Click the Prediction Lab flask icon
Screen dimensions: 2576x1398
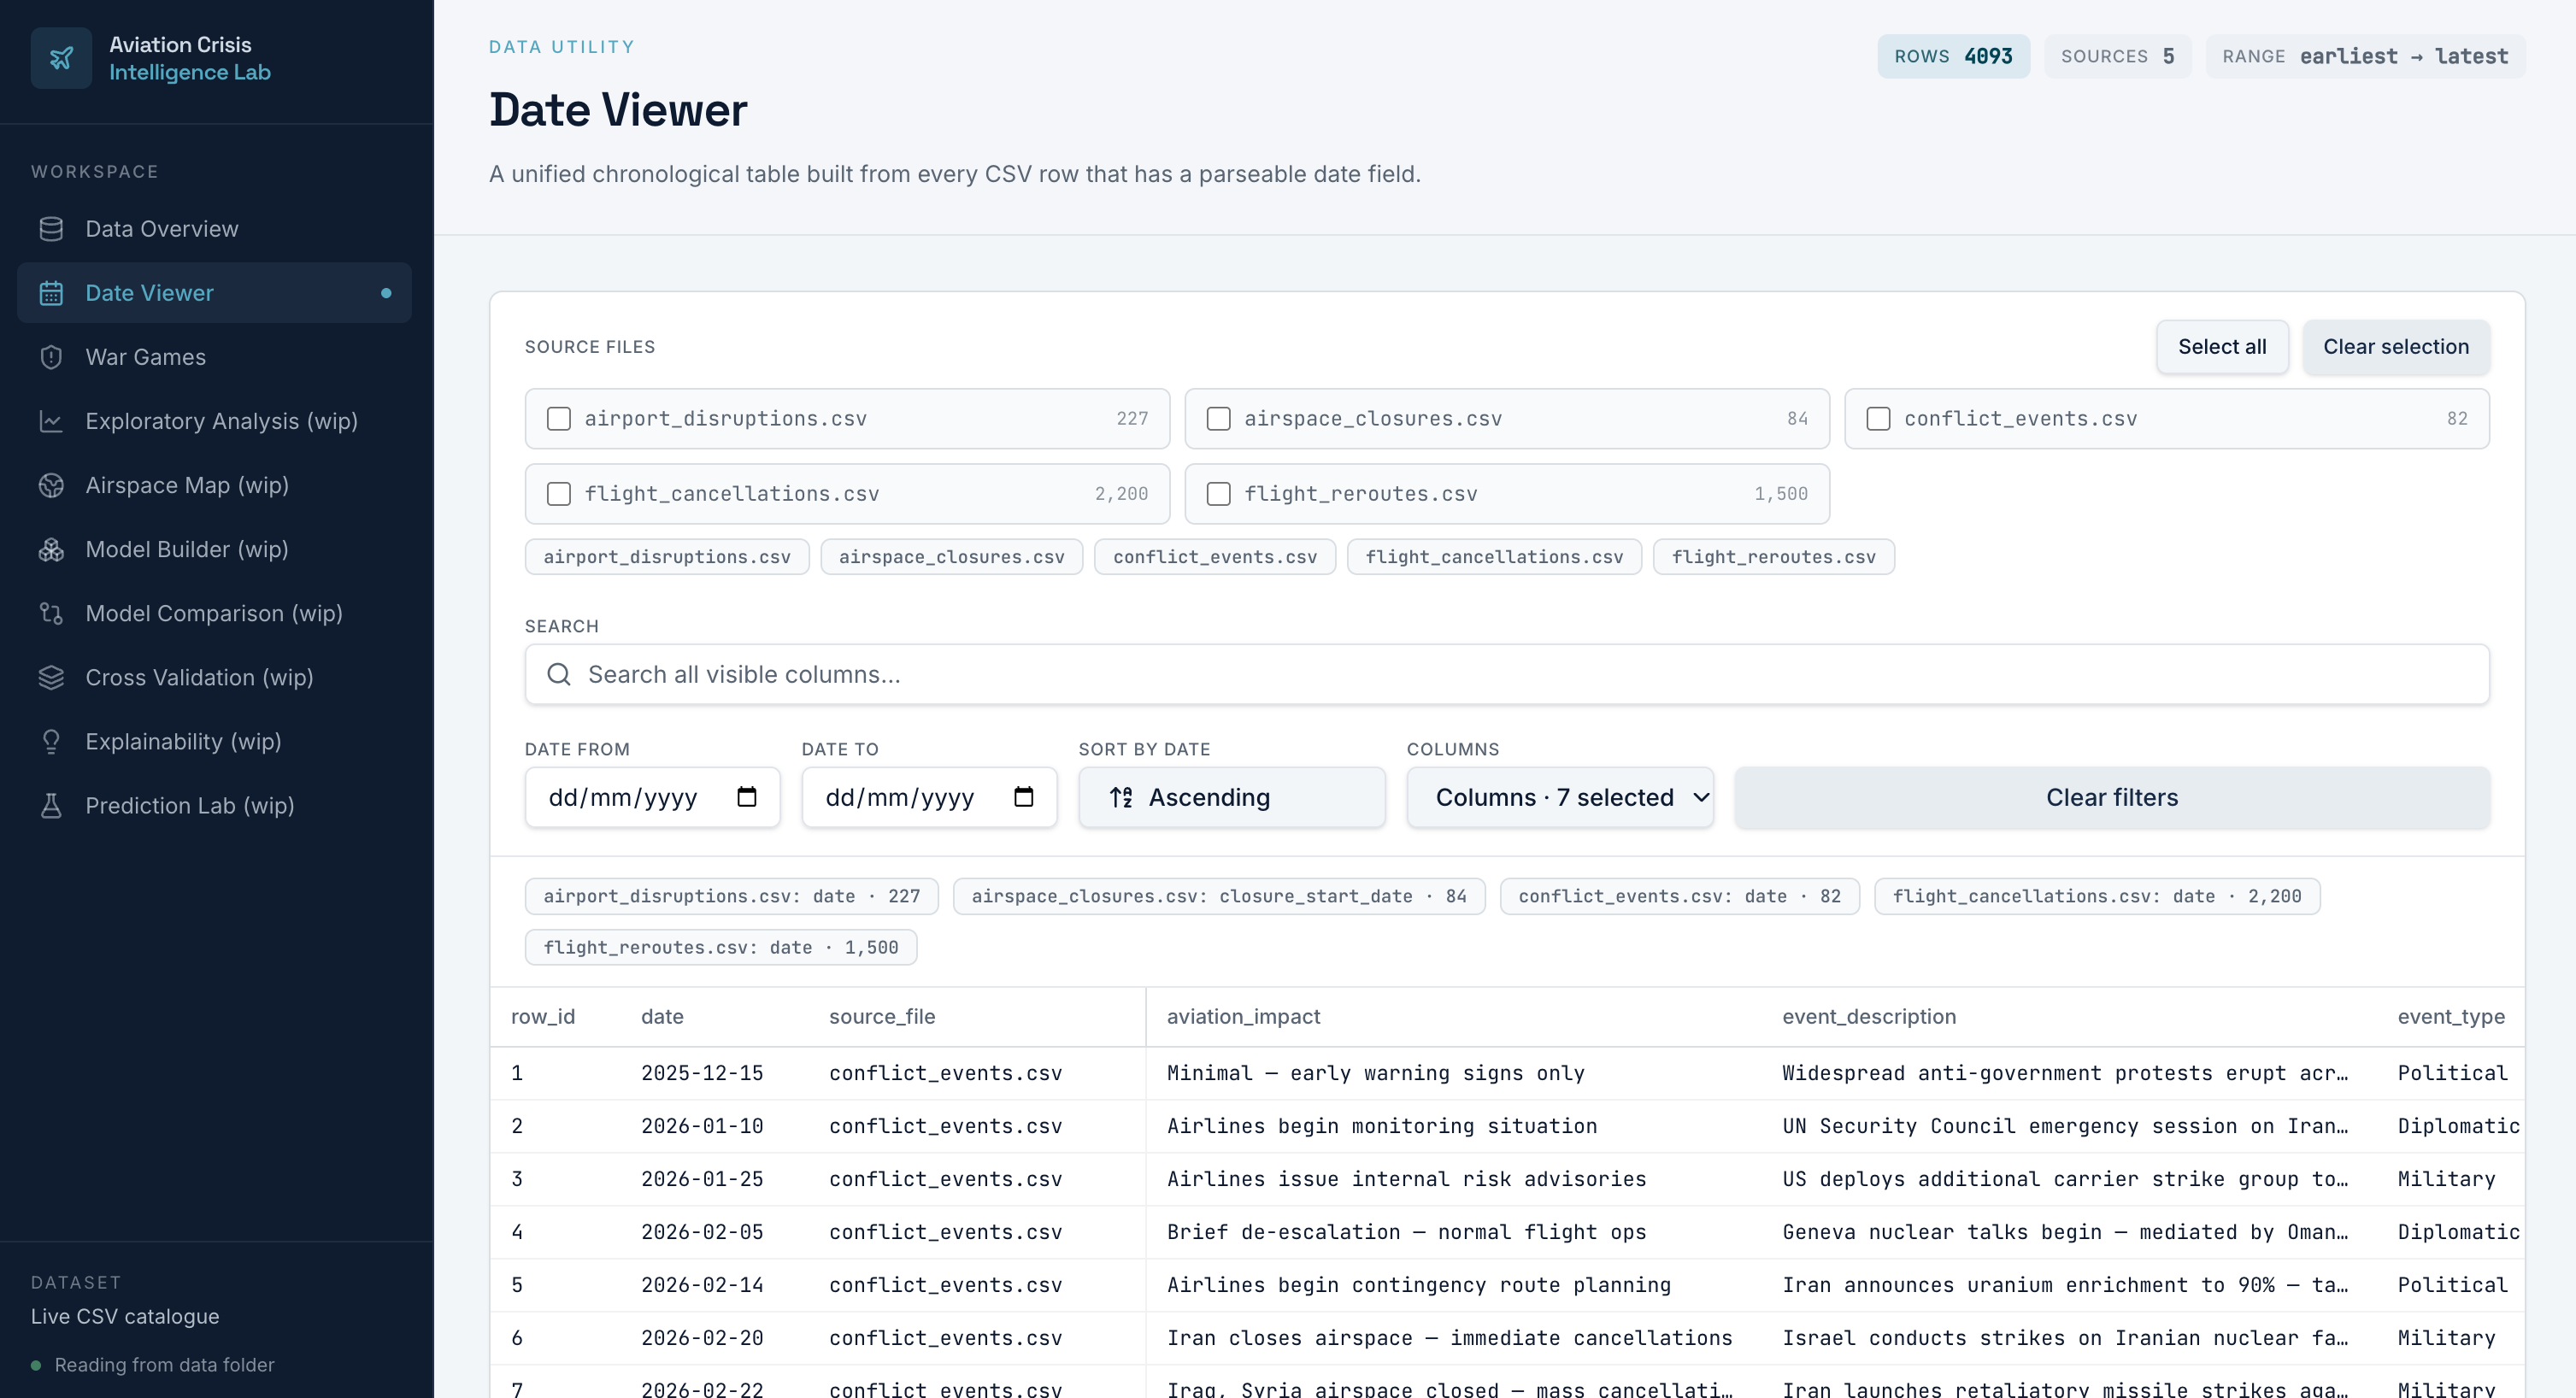tap(51, 805)
